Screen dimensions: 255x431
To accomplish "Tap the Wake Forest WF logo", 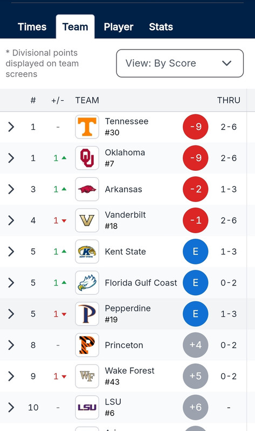I will pos(87,376).
